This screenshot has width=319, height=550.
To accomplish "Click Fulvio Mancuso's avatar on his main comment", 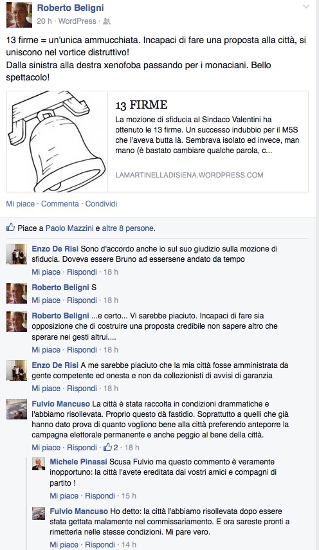I will pyautogui.click(x=17, y=409).
